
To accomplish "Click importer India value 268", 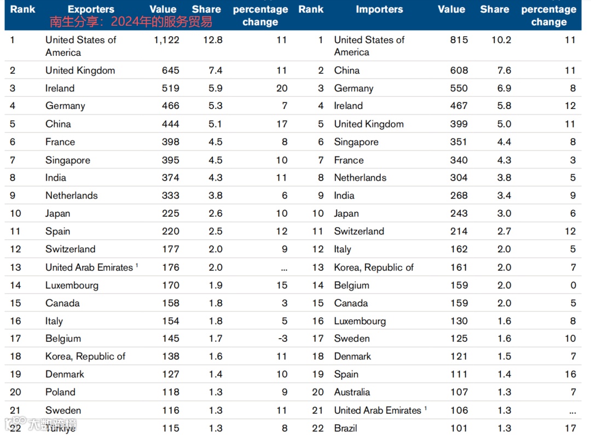I will [x=459, y=196].
